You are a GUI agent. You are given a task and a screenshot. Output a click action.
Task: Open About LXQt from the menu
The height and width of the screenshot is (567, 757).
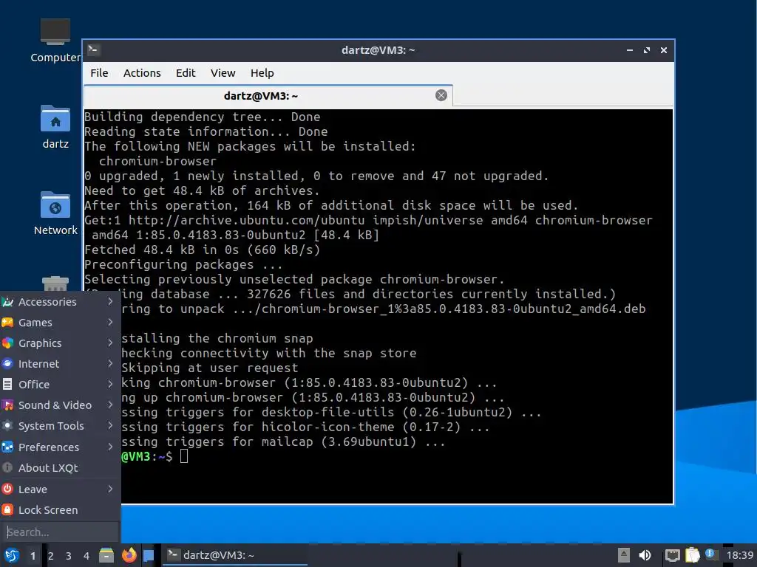point(60,468)
